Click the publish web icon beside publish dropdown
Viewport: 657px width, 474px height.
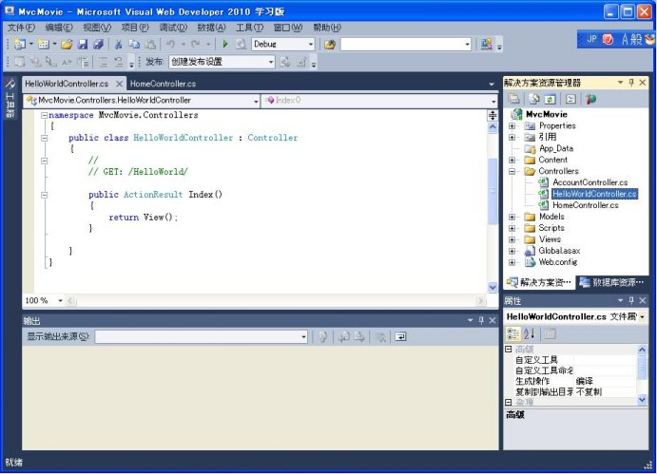(x=285, y=63)
